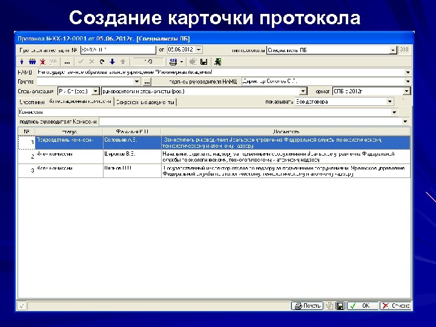Click the grey checkmark box in status bar
This screenshot has height=327, width=436.
(x=22, y=306)
